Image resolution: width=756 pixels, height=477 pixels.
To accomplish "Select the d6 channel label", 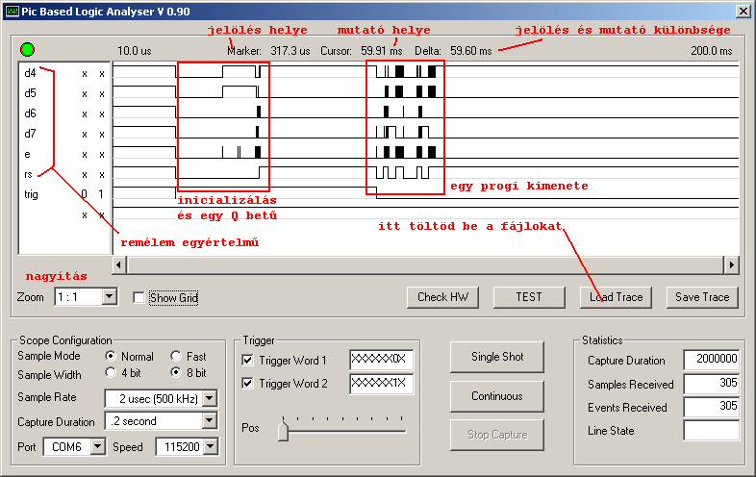I will pos(30,113).
